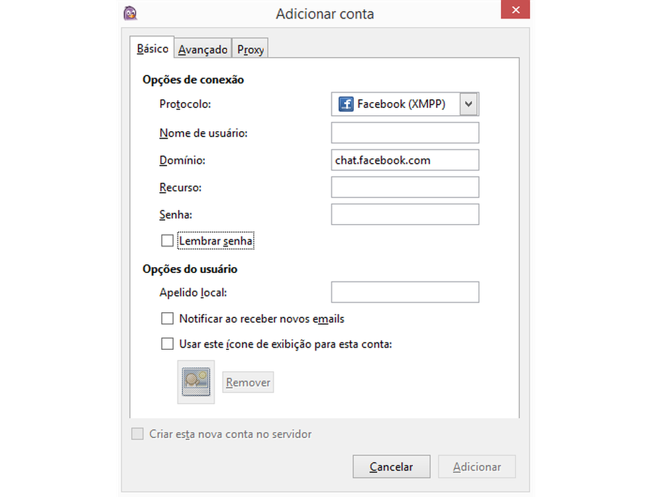
Task: Click the Remover button
Action: click(x=248, y=382)
